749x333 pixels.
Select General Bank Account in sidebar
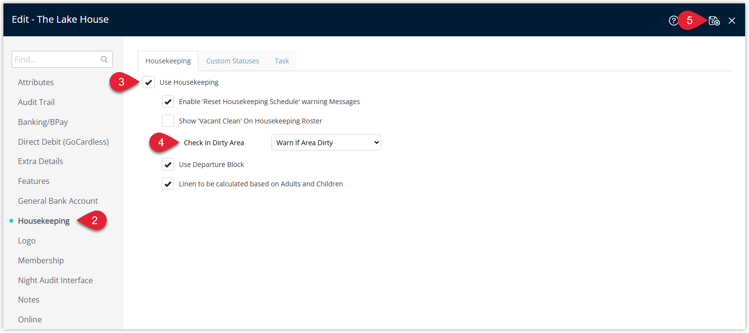[58, 201]
